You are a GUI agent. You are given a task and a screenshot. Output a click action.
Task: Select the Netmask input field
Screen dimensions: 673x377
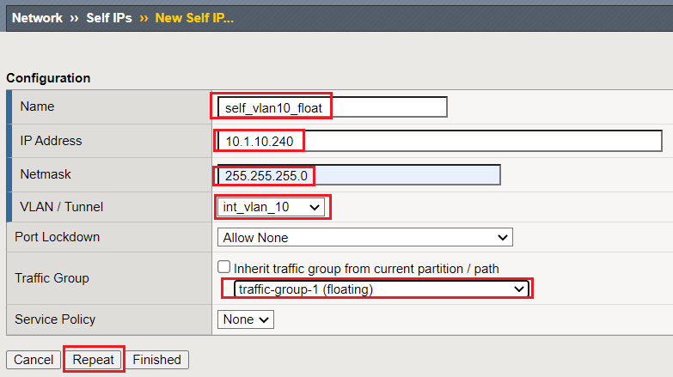358,175
